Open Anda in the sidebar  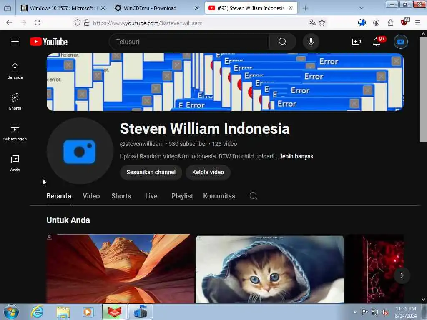pyautogui.click(x=15, y=163)
